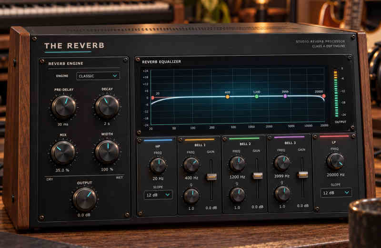Image resolution: width=381 pixels, height=248 pixels.
Task: Click the BELL 2 band header
Action: tap(245, 144)
